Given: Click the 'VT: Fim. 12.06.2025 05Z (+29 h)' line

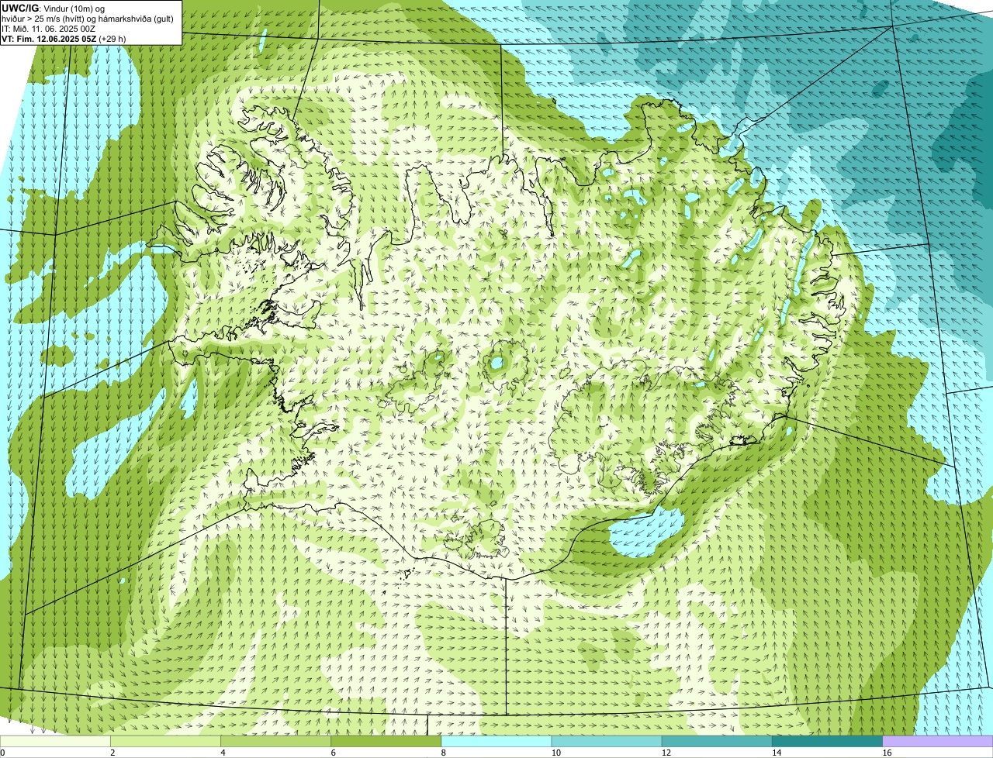Looking at the screenshot, I should click(64, 38).
